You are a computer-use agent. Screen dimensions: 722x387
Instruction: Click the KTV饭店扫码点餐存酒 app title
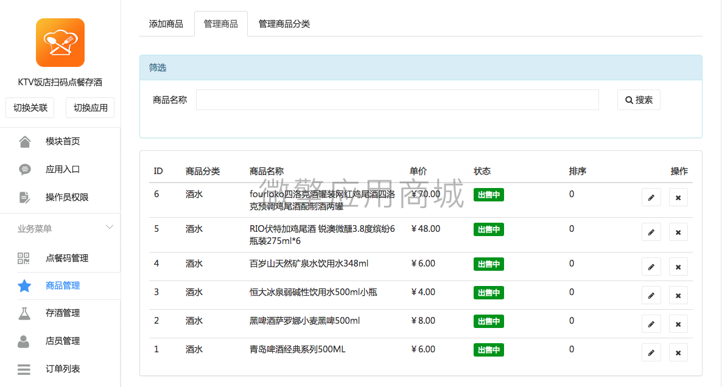pyautogui.click(x=60, y=82)
